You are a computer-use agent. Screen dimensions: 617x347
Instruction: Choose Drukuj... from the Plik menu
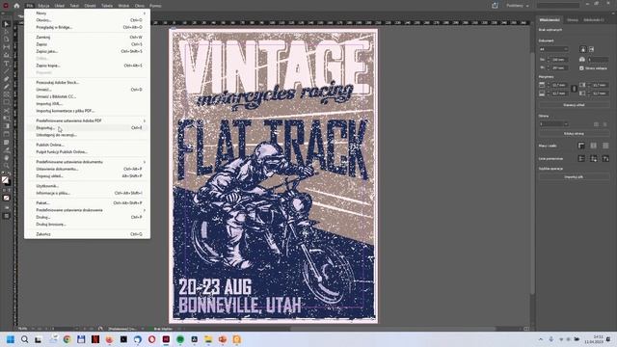click(x=87, y=217)
